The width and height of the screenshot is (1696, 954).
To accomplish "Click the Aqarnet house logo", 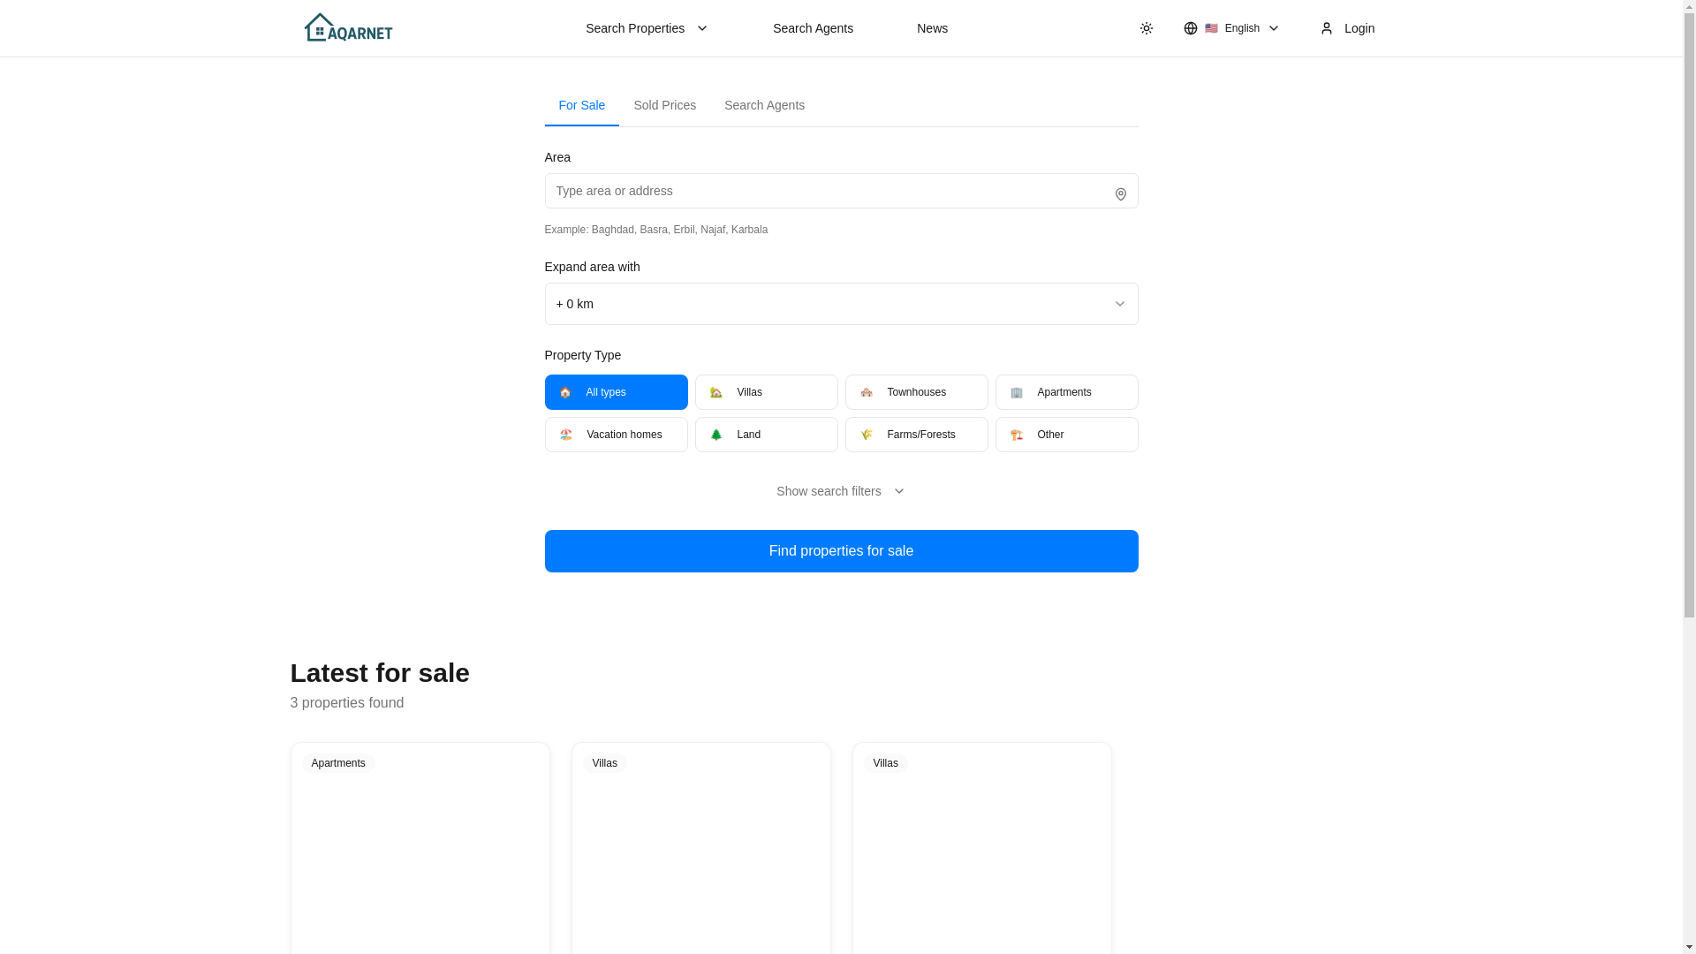I will coord(348,27).
